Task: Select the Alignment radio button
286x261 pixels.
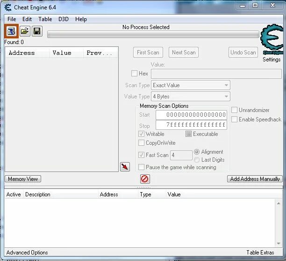Action: point(197,152)
